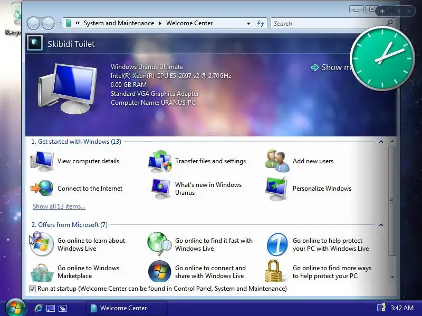422x316 pixels.
Task: Click connect and share Windows Live icon
Action: pyautogui.click(x=160, y=271)
